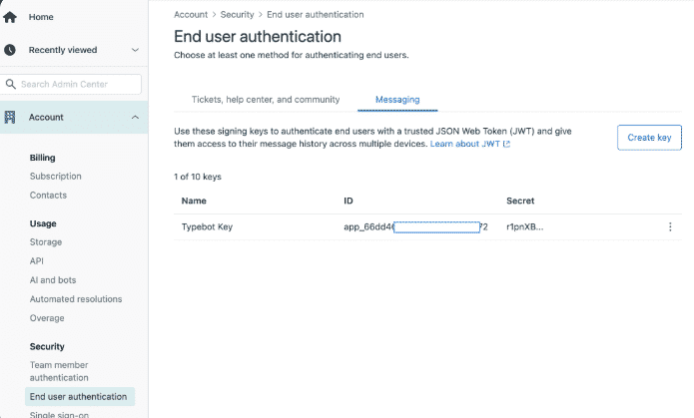The image size is (694, 418).
Task: Go to Account in the breadcrumb
Action: coord(191,15)
